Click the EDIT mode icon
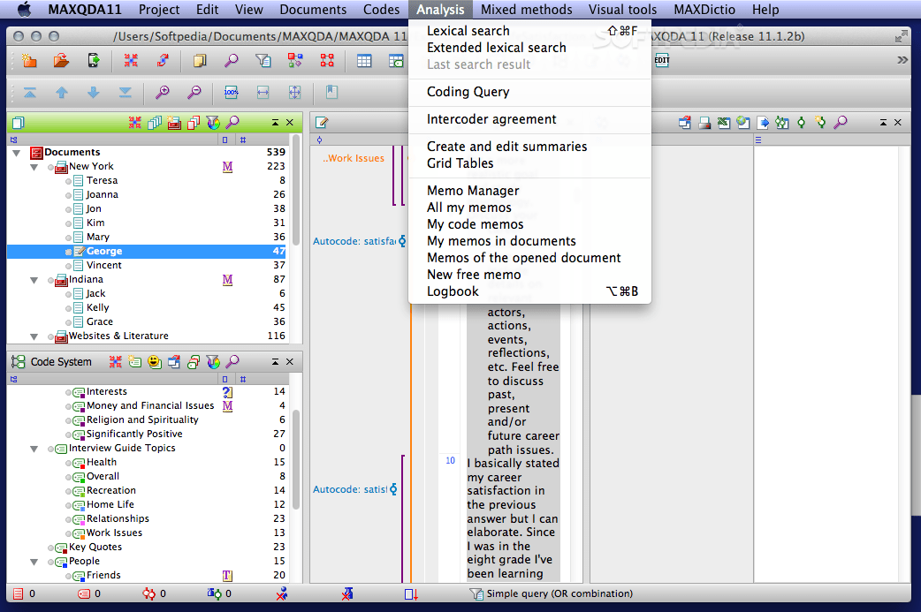Image resolution: width=921 pixels, height=612 pixels. (x=662, y=60)
